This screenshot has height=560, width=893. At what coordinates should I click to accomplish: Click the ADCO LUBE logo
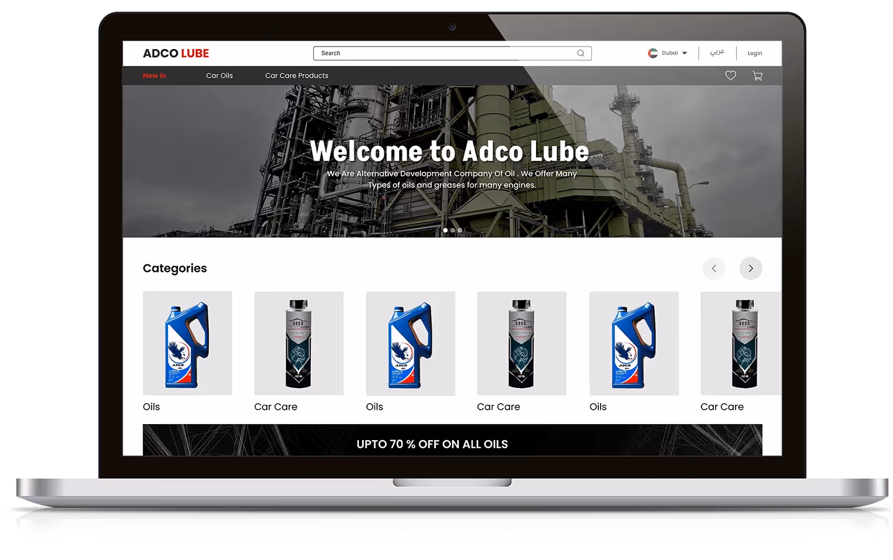[176, 53]
